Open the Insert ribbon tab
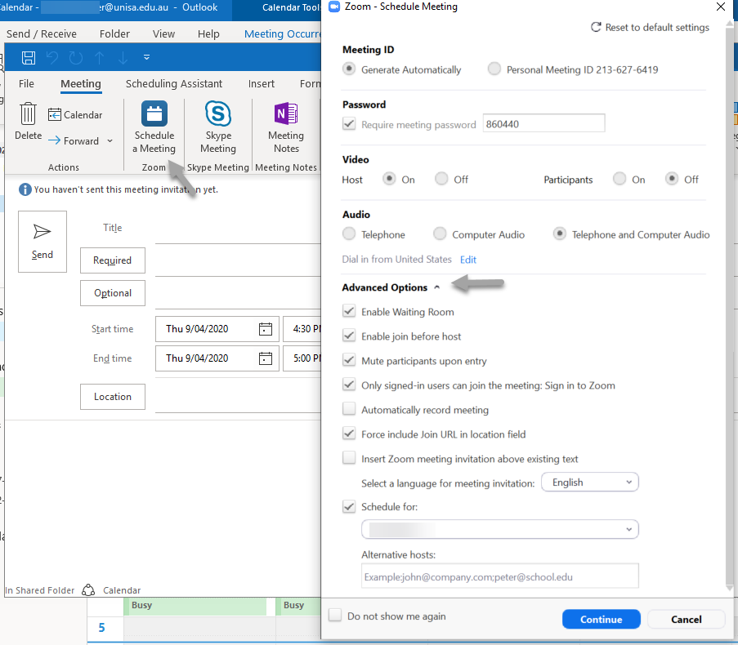The image size is (738, 645). (262, 83)
